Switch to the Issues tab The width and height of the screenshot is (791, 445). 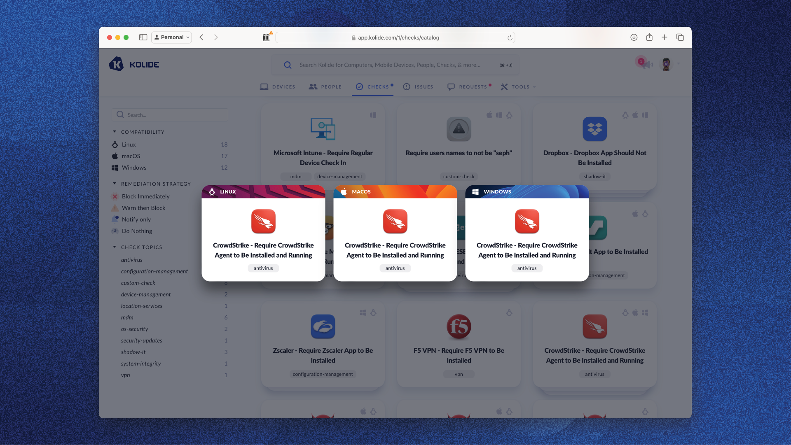coord(418,87)
